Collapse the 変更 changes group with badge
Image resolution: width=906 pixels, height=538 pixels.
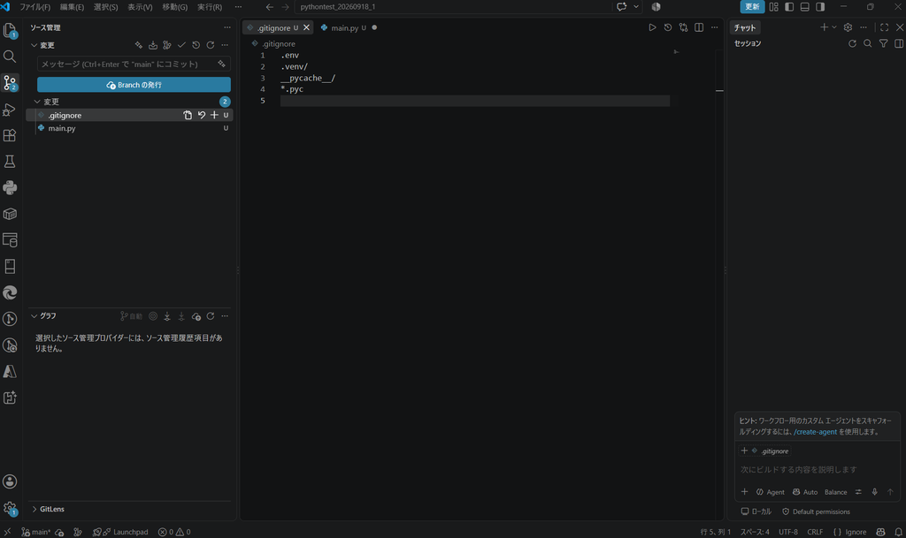(x=37, y=102)
